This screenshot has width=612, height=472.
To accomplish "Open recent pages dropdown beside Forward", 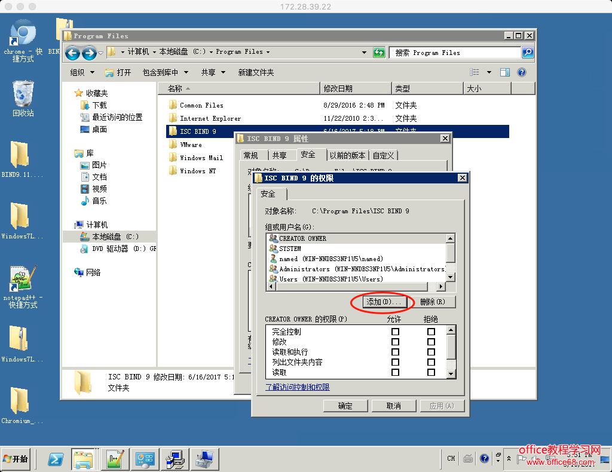I will click(x=100, y=53).
